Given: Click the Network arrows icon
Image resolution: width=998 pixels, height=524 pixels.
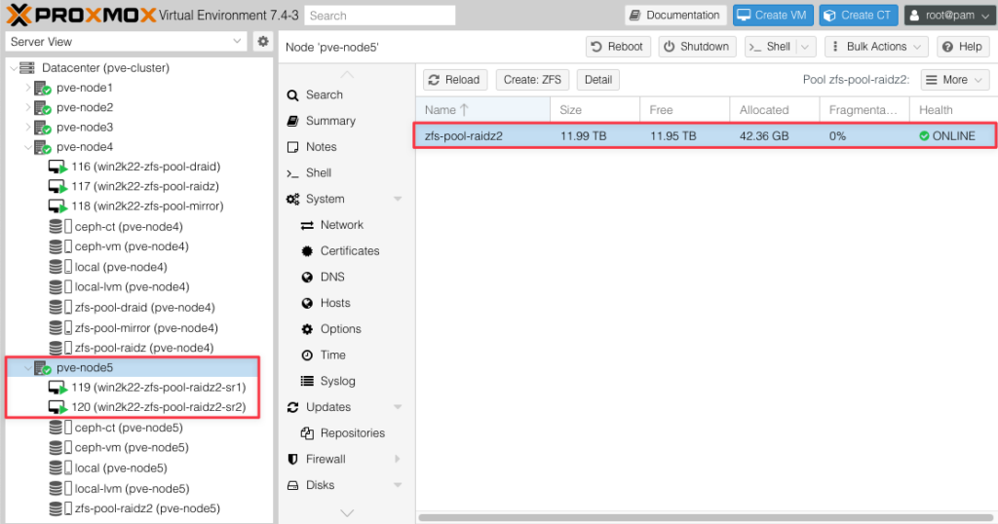Looking at the screenshot, I should tap(307, 225).
